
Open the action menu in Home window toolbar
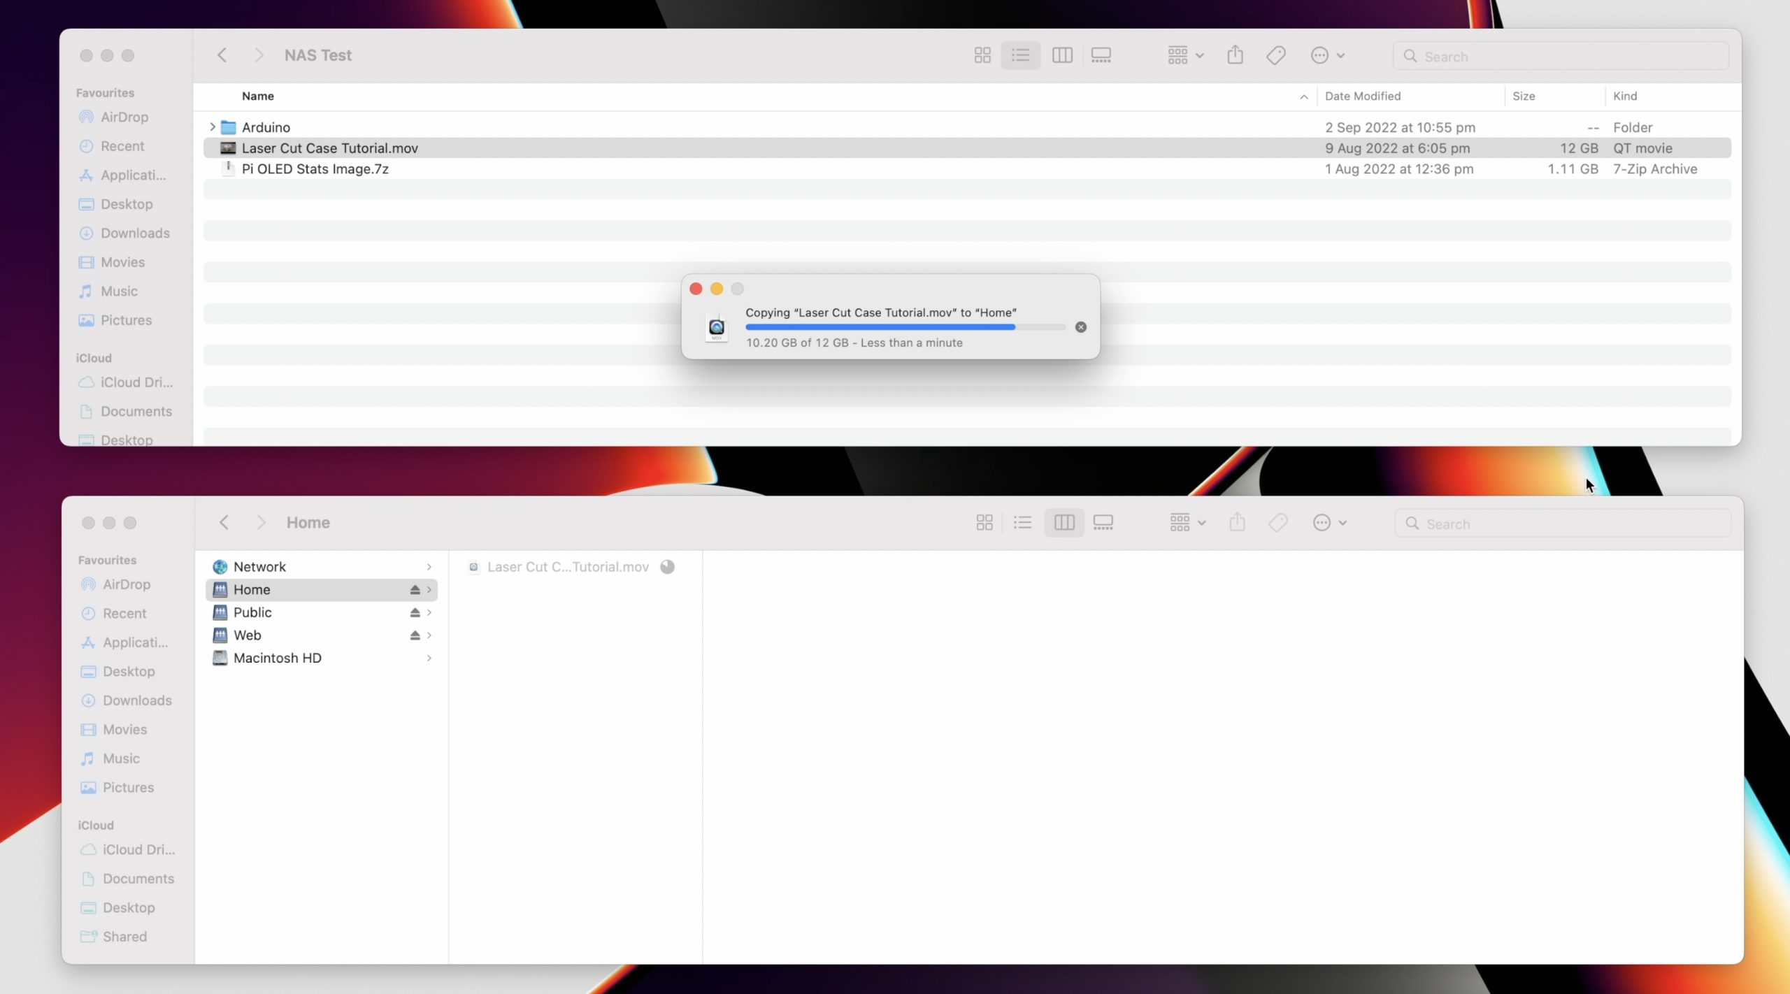click(1329, 522)
